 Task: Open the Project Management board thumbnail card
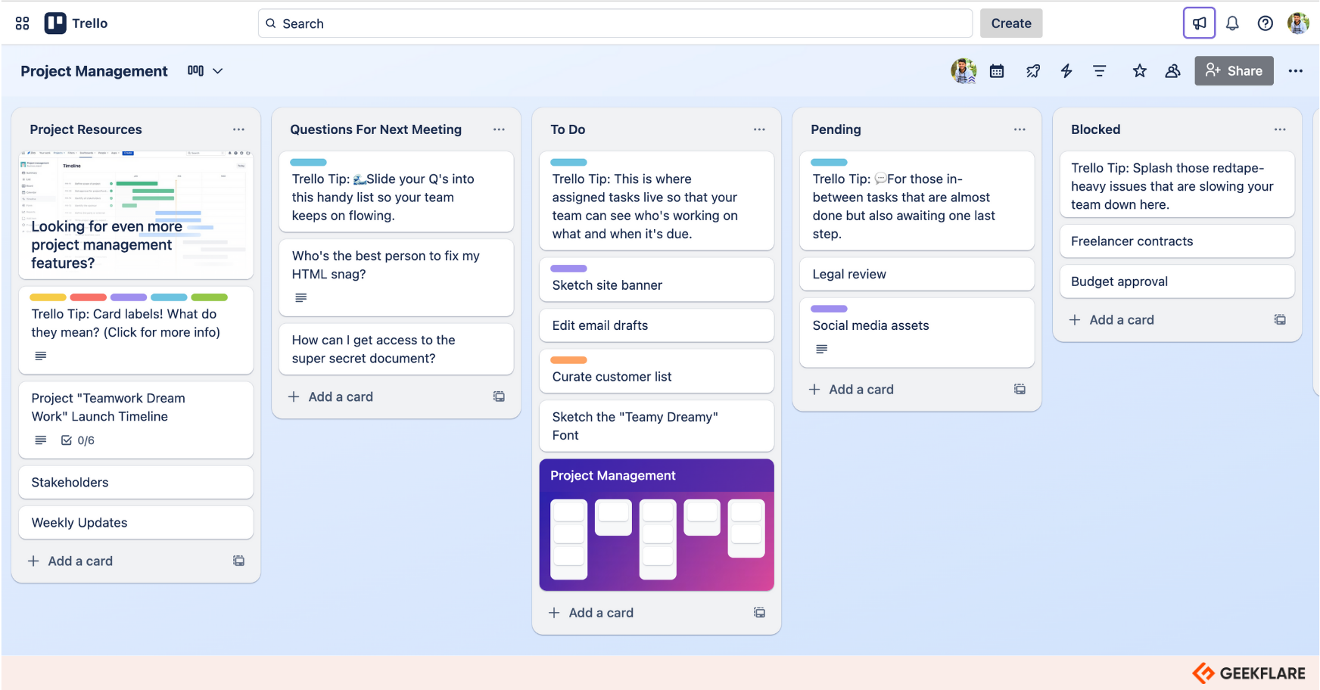pos(657,525)
